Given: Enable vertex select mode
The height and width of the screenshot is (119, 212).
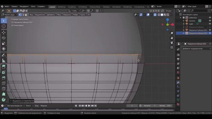Looking at the screenshot, I should point(20,15).
